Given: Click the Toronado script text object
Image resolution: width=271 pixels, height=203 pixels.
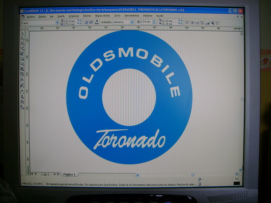Looking at the screenshot, I should [129, 139].
